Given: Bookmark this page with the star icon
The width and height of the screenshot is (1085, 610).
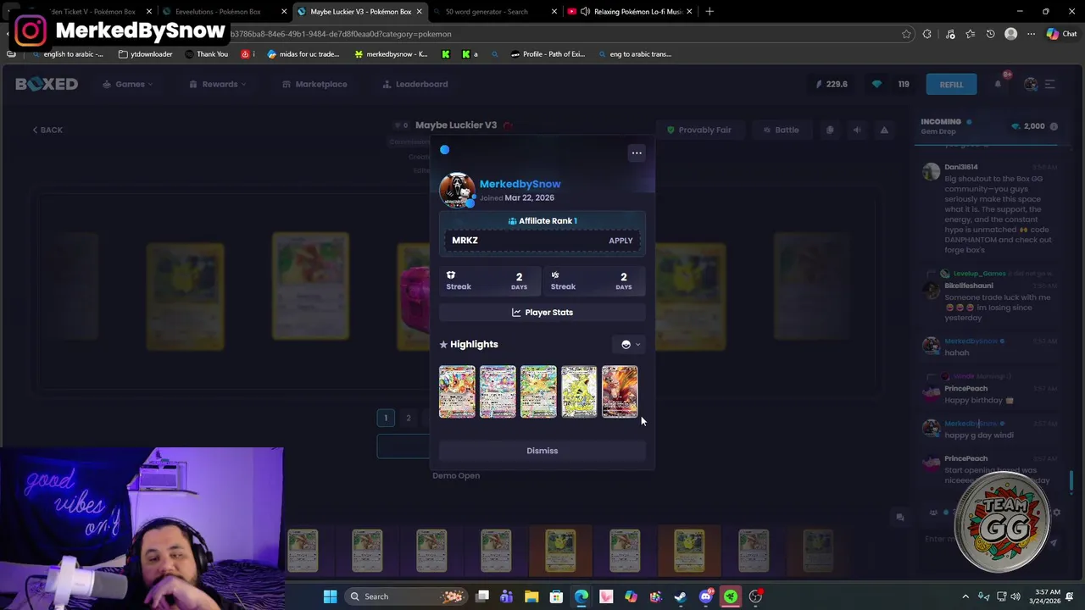Looking at the screenshot, I should point(906,34).
